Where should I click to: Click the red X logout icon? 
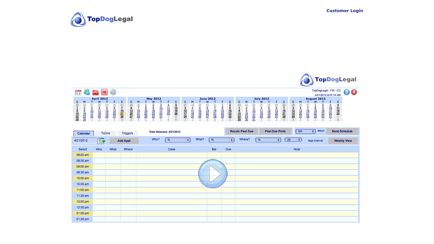click(x=354, y=92)
